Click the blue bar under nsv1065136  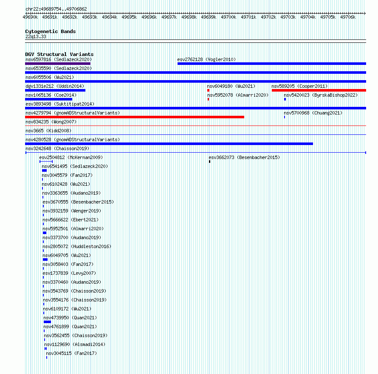49,99
